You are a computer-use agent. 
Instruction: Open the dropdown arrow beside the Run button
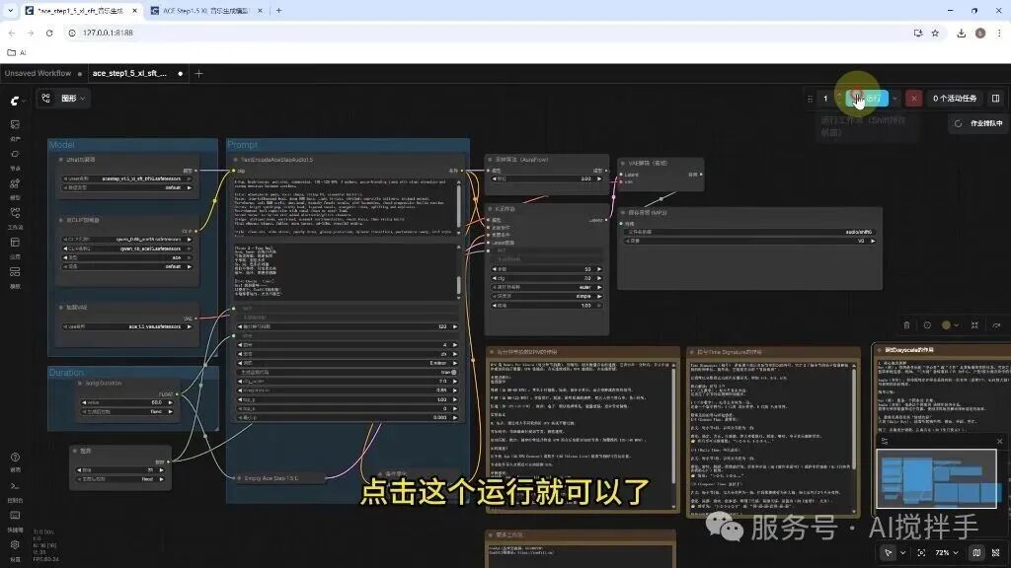point(894,99)
